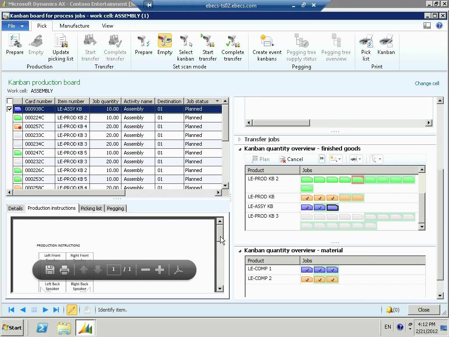Choose Select kanban scan mode

(x=185, y=47)
